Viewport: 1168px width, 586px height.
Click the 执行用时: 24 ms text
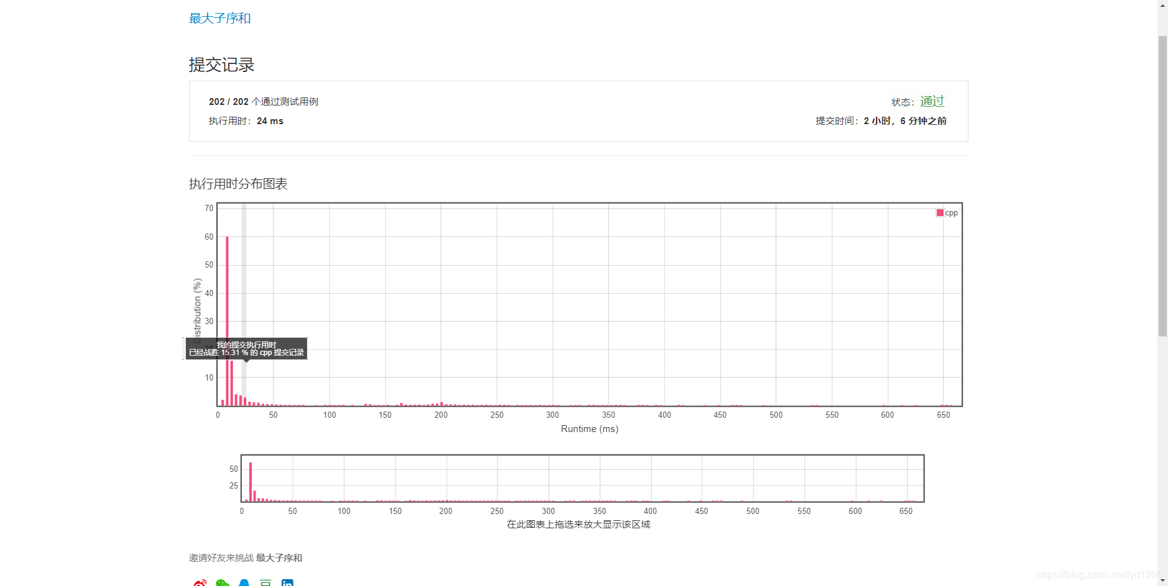point(246,121)
